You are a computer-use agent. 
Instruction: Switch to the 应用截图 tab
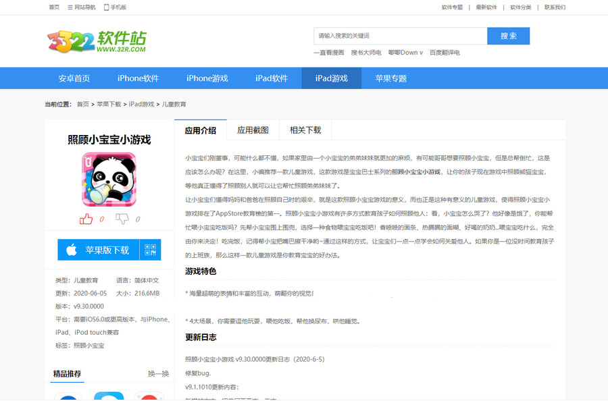(253, 130)
